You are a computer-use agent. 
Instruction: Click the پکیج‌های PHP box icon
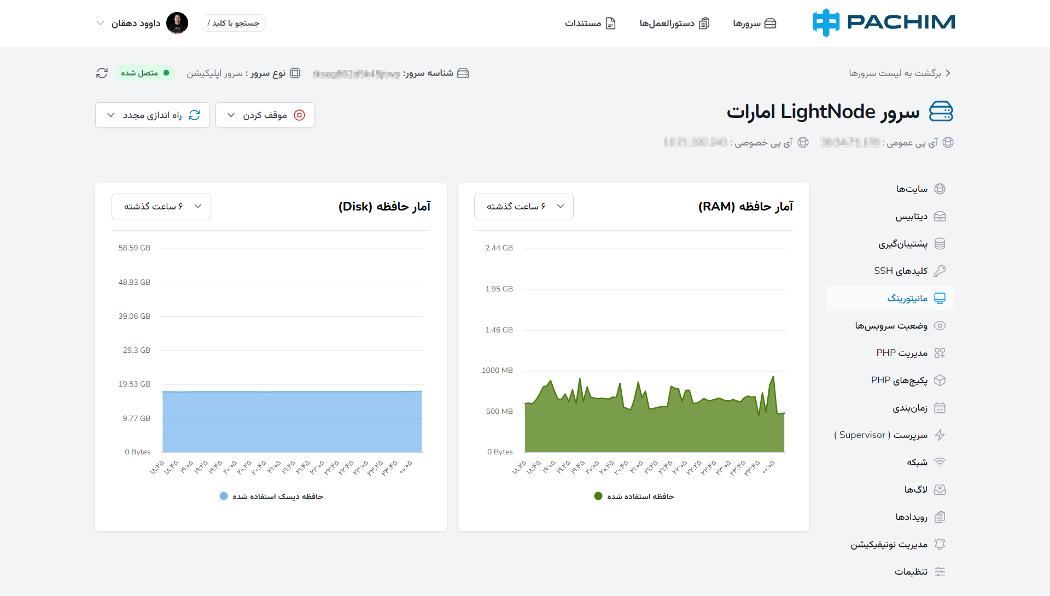940,381
